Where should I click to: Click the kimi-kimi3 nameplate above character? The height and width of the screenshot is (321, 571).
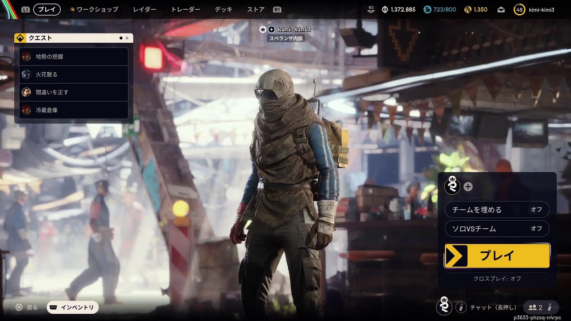click(294, 29)
